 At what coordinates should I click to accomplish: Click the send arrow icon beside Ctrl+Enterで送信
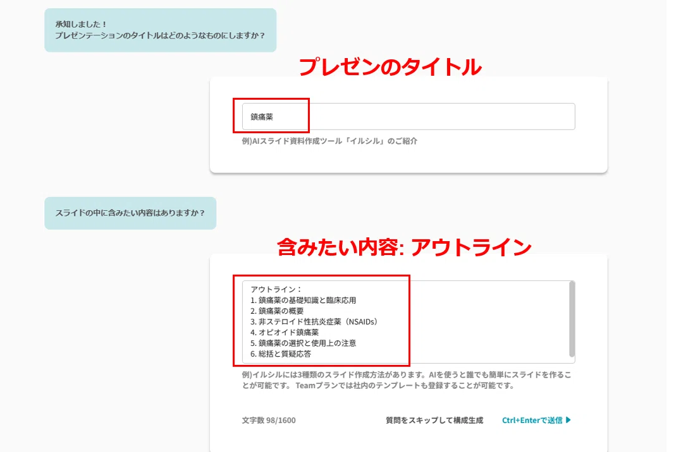(x=568, y=420)
